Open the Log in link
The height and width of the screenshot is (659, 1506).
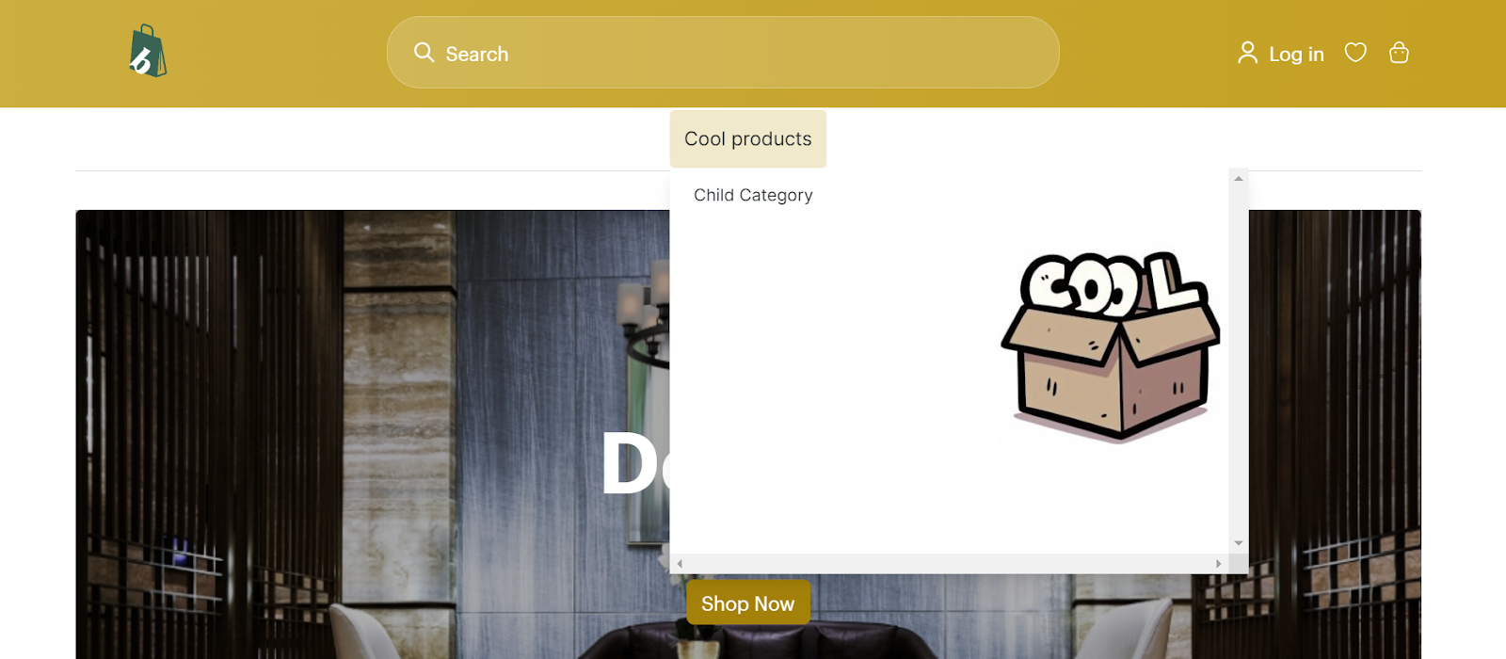(x=1296, y=55)
